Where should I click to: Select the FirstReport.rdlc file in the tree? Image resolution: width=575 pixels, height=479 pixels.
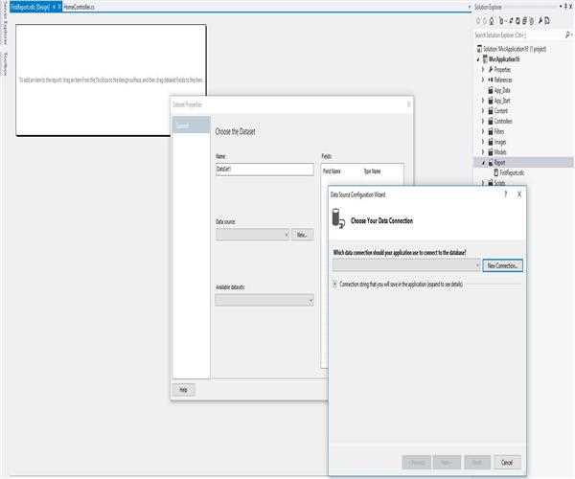(513, 172)
